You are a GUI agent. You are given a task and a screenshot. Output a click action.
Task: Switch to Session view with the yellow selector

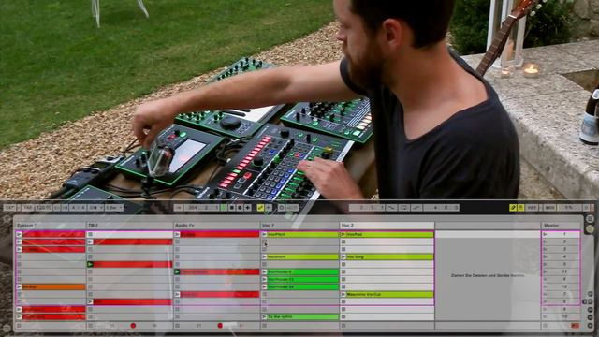tap(591, 228)
